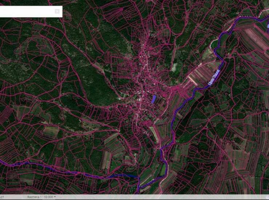Image resolution: width=269 pixels, height=200 pixels.
Task: Select the light tan narrow parcel southwest of the village
Action: [x=108, y=160]
